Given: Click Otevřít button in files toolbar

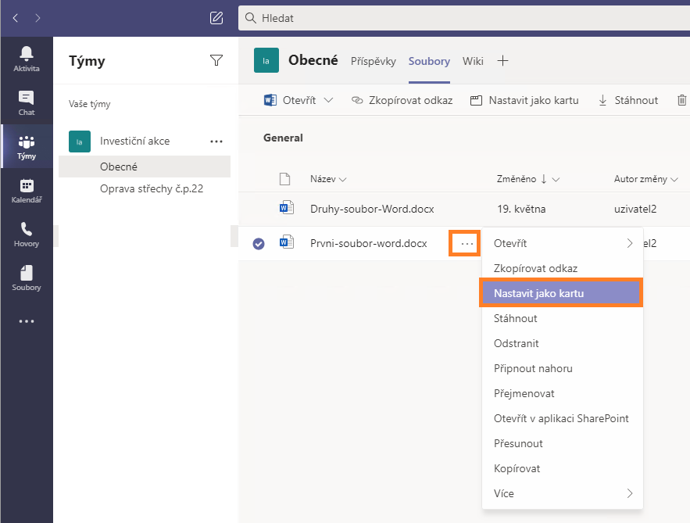Looking at the screenshot, I should coord(290,100).
